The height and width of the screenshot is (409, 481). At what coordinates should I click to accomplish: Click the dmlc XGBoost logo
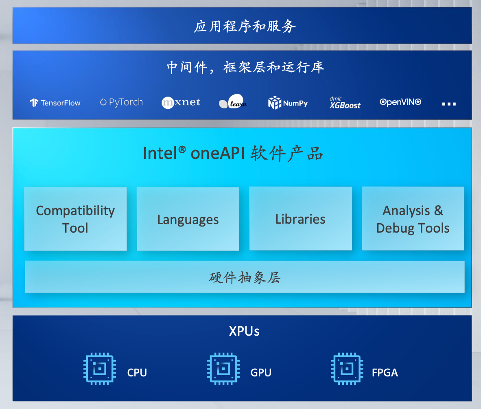coord(345,103)
